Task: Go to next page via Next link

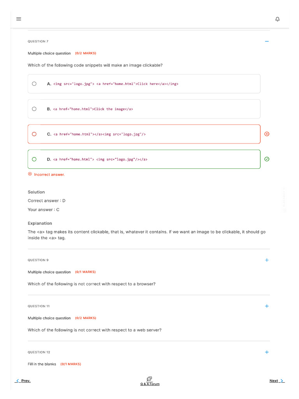Action: (274, 381)
